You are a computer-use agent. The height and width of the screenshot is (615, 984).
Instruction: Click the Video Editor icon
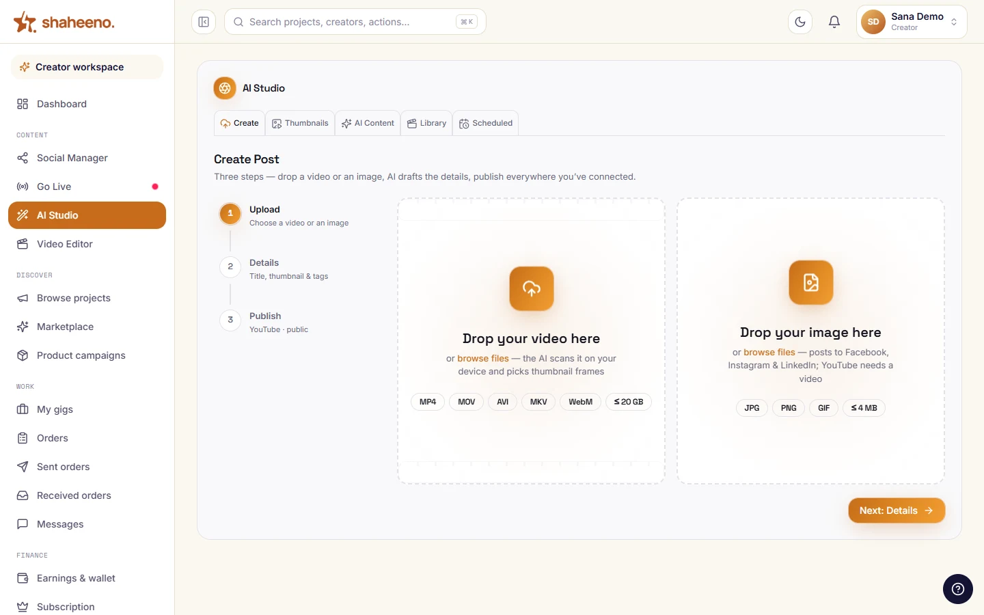click(x=23, y=244)
